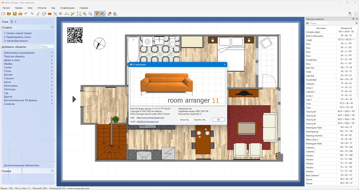Open the Конфигурация menu

click(x=67, y=8)
